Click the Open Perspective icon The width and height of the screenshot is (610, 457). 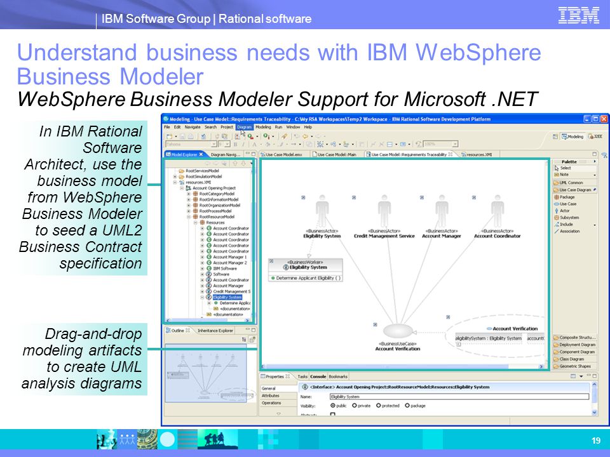coord(555,136)
